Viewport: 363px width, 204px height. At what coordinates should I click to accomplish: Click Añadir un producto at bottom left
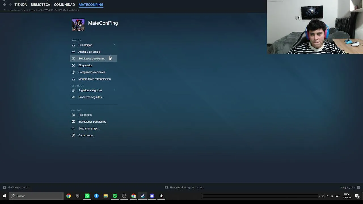(18, 188)
